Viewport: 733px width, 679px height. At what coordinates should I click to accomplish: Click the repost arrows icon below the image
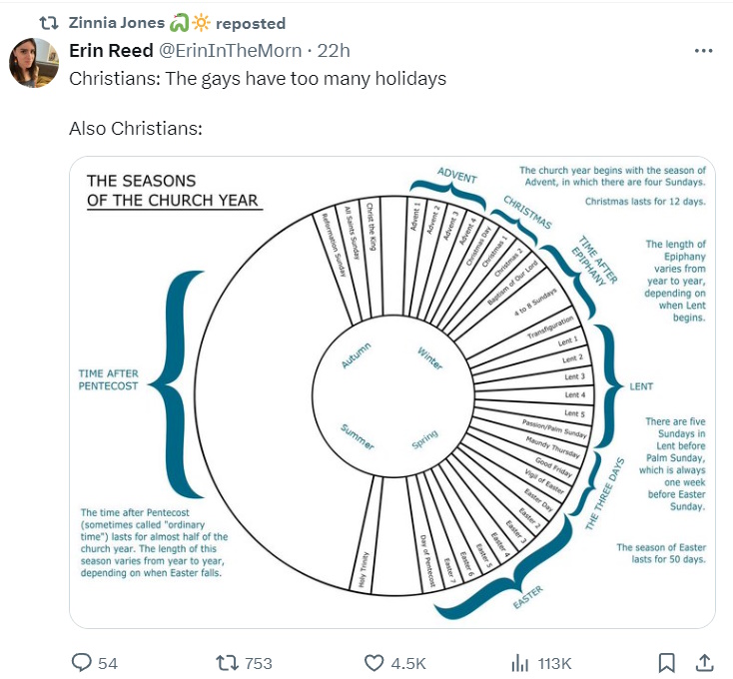(227, 663)
